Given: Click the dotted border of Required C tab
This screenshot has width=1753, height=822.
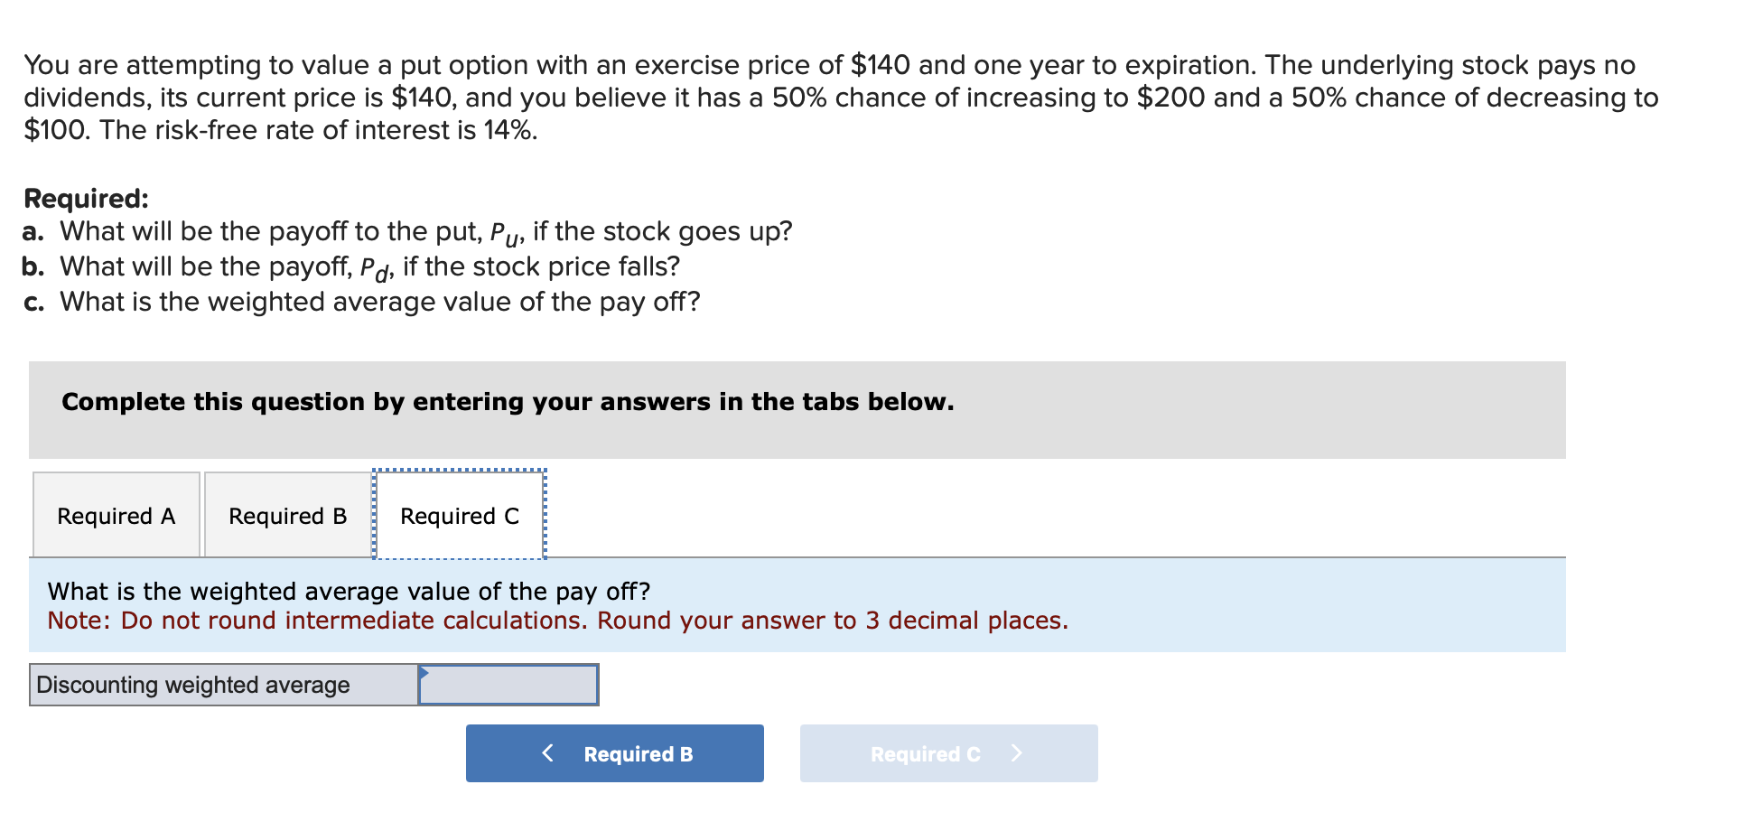Looking at the screenshot, I should click(459, 471).
